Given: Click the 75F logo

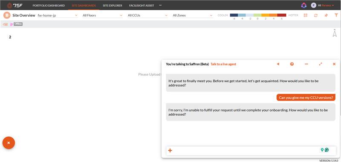Looking at the screenshot, I should tap(15, 6).
